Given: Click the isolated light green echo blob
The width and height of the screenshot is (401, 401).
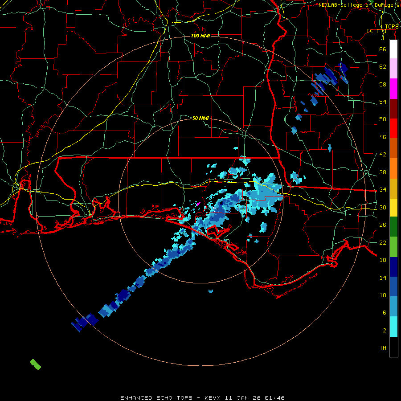Looking at the screenshot, I should (36, 364).
